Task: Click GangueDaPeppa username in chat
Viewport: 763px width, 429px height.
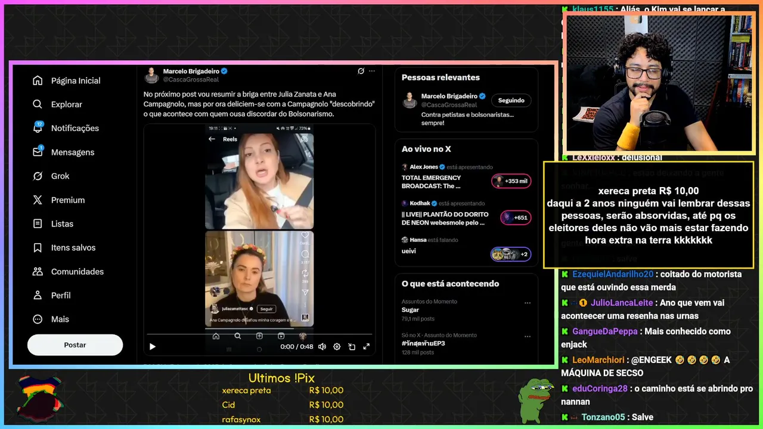Action: pyautogui.click(x=605, y=331)
